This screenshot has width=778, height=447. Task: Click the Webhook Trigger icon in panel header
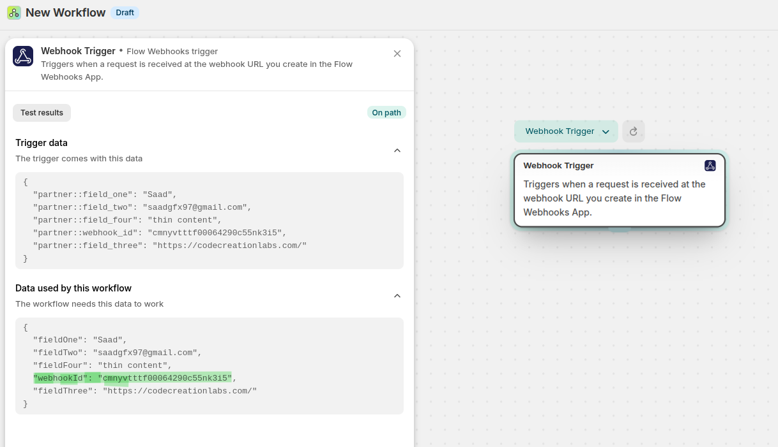point(23,56)
